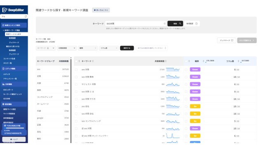Tick the 種類-side checkbox for seo コンサルティング
264x148 pixels.
pyautogui.click(x=186, y=121)
